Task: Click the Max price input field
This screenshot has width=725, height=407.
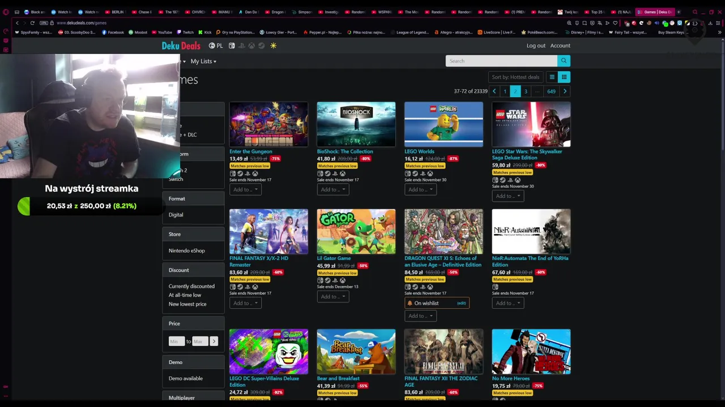Action: point(200,341)
